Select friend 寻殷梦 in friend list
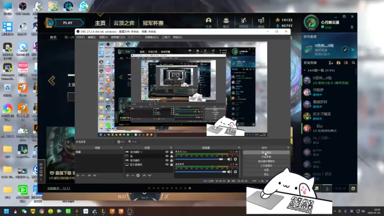Image resolution: width=384 pixels, height=216 pixels. coord(329,92)
